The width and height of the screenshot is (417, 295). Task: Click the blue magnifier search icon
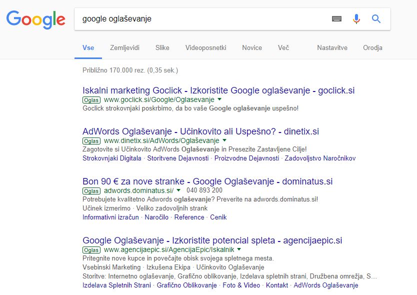click(376, 18)
